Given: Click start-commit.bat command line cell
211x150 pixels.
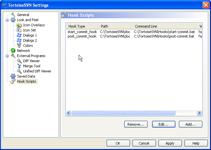Looking at the screenshot, I should click(x=164, y=32).
